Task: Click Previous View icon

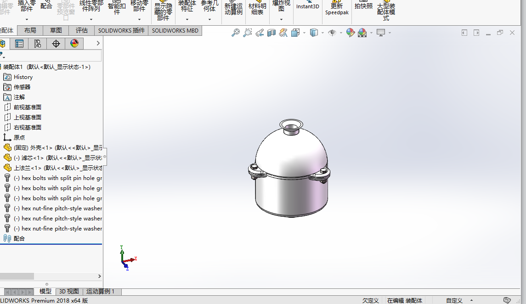Action: tap(259, 33)
